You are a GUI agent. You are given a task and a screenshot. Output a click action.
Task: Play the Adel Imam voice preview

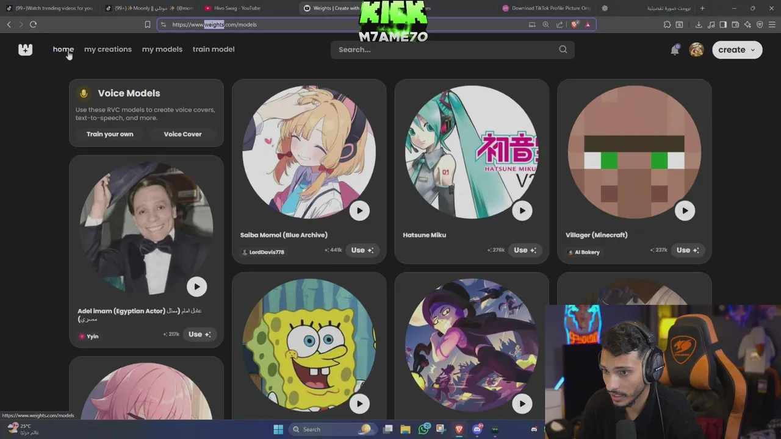[x=196, y=287]
